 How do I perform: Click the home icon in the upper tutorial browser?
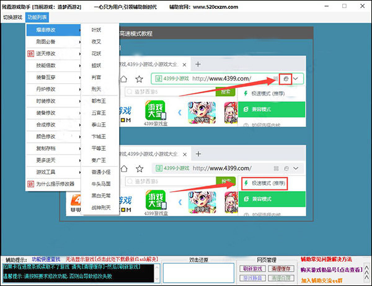tap(123, 79)
